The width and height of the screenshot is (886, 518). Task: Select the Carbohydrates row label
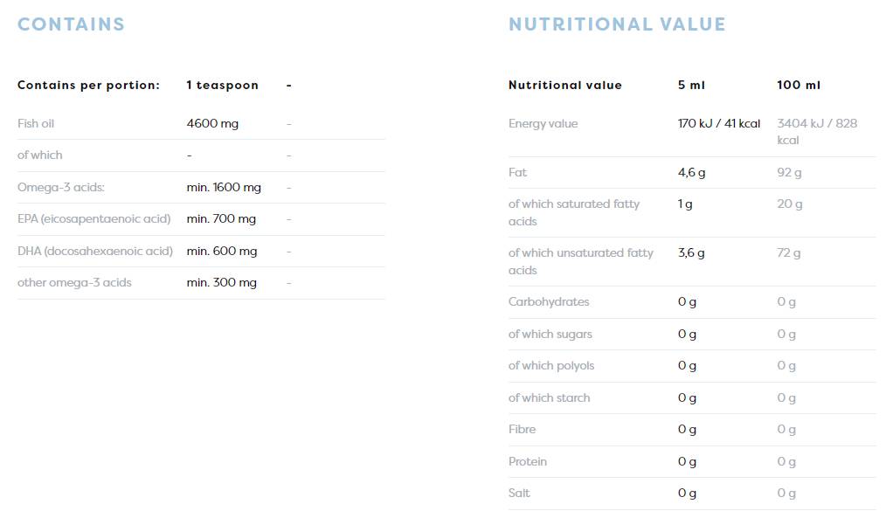tap(549, 302)
